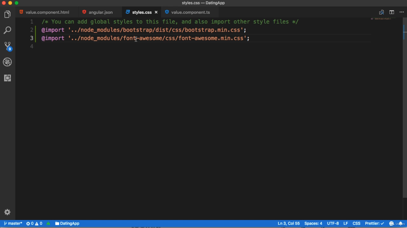
Task: Open the Search panel
Action: [x=7, y=30]
